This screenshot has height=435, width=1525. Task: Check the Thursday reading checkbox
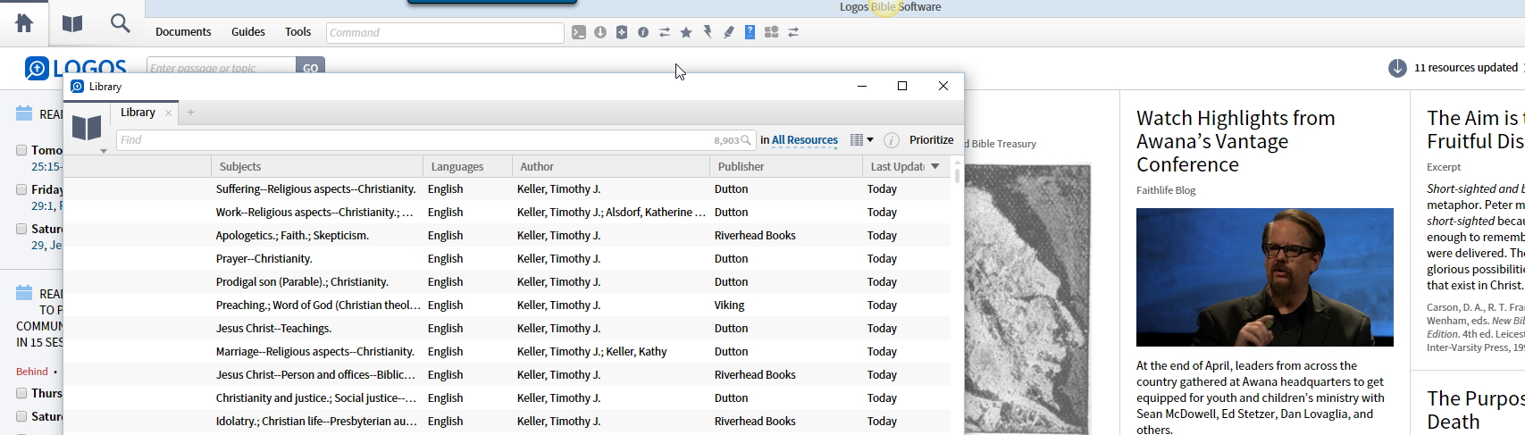(21, 393)
